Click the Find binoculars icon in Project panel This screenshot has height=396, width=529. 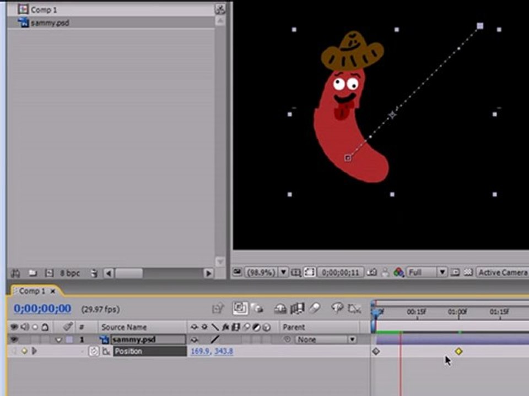tap(15, 273)
